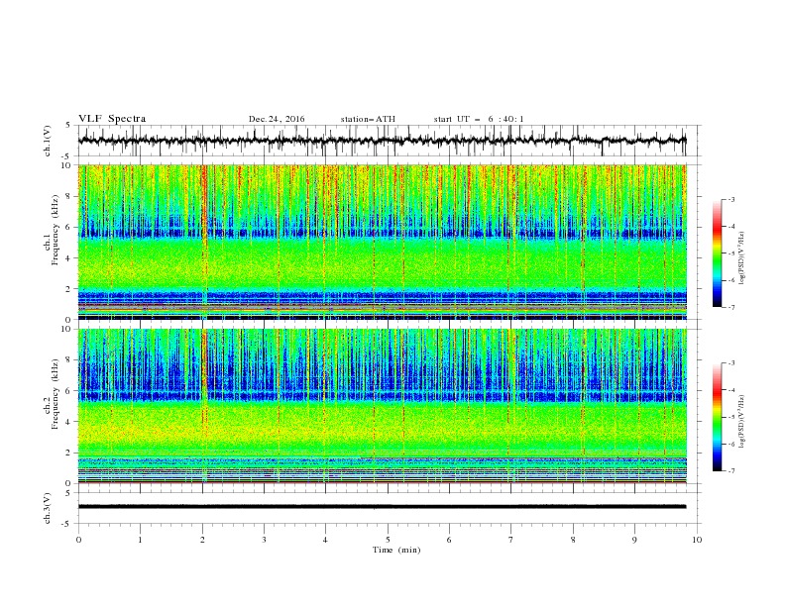This screenshot has width=785, height=606.
Task: Click the "Time (min)" x-axis label
Action: pyautogui.click(x=396, y=550)
